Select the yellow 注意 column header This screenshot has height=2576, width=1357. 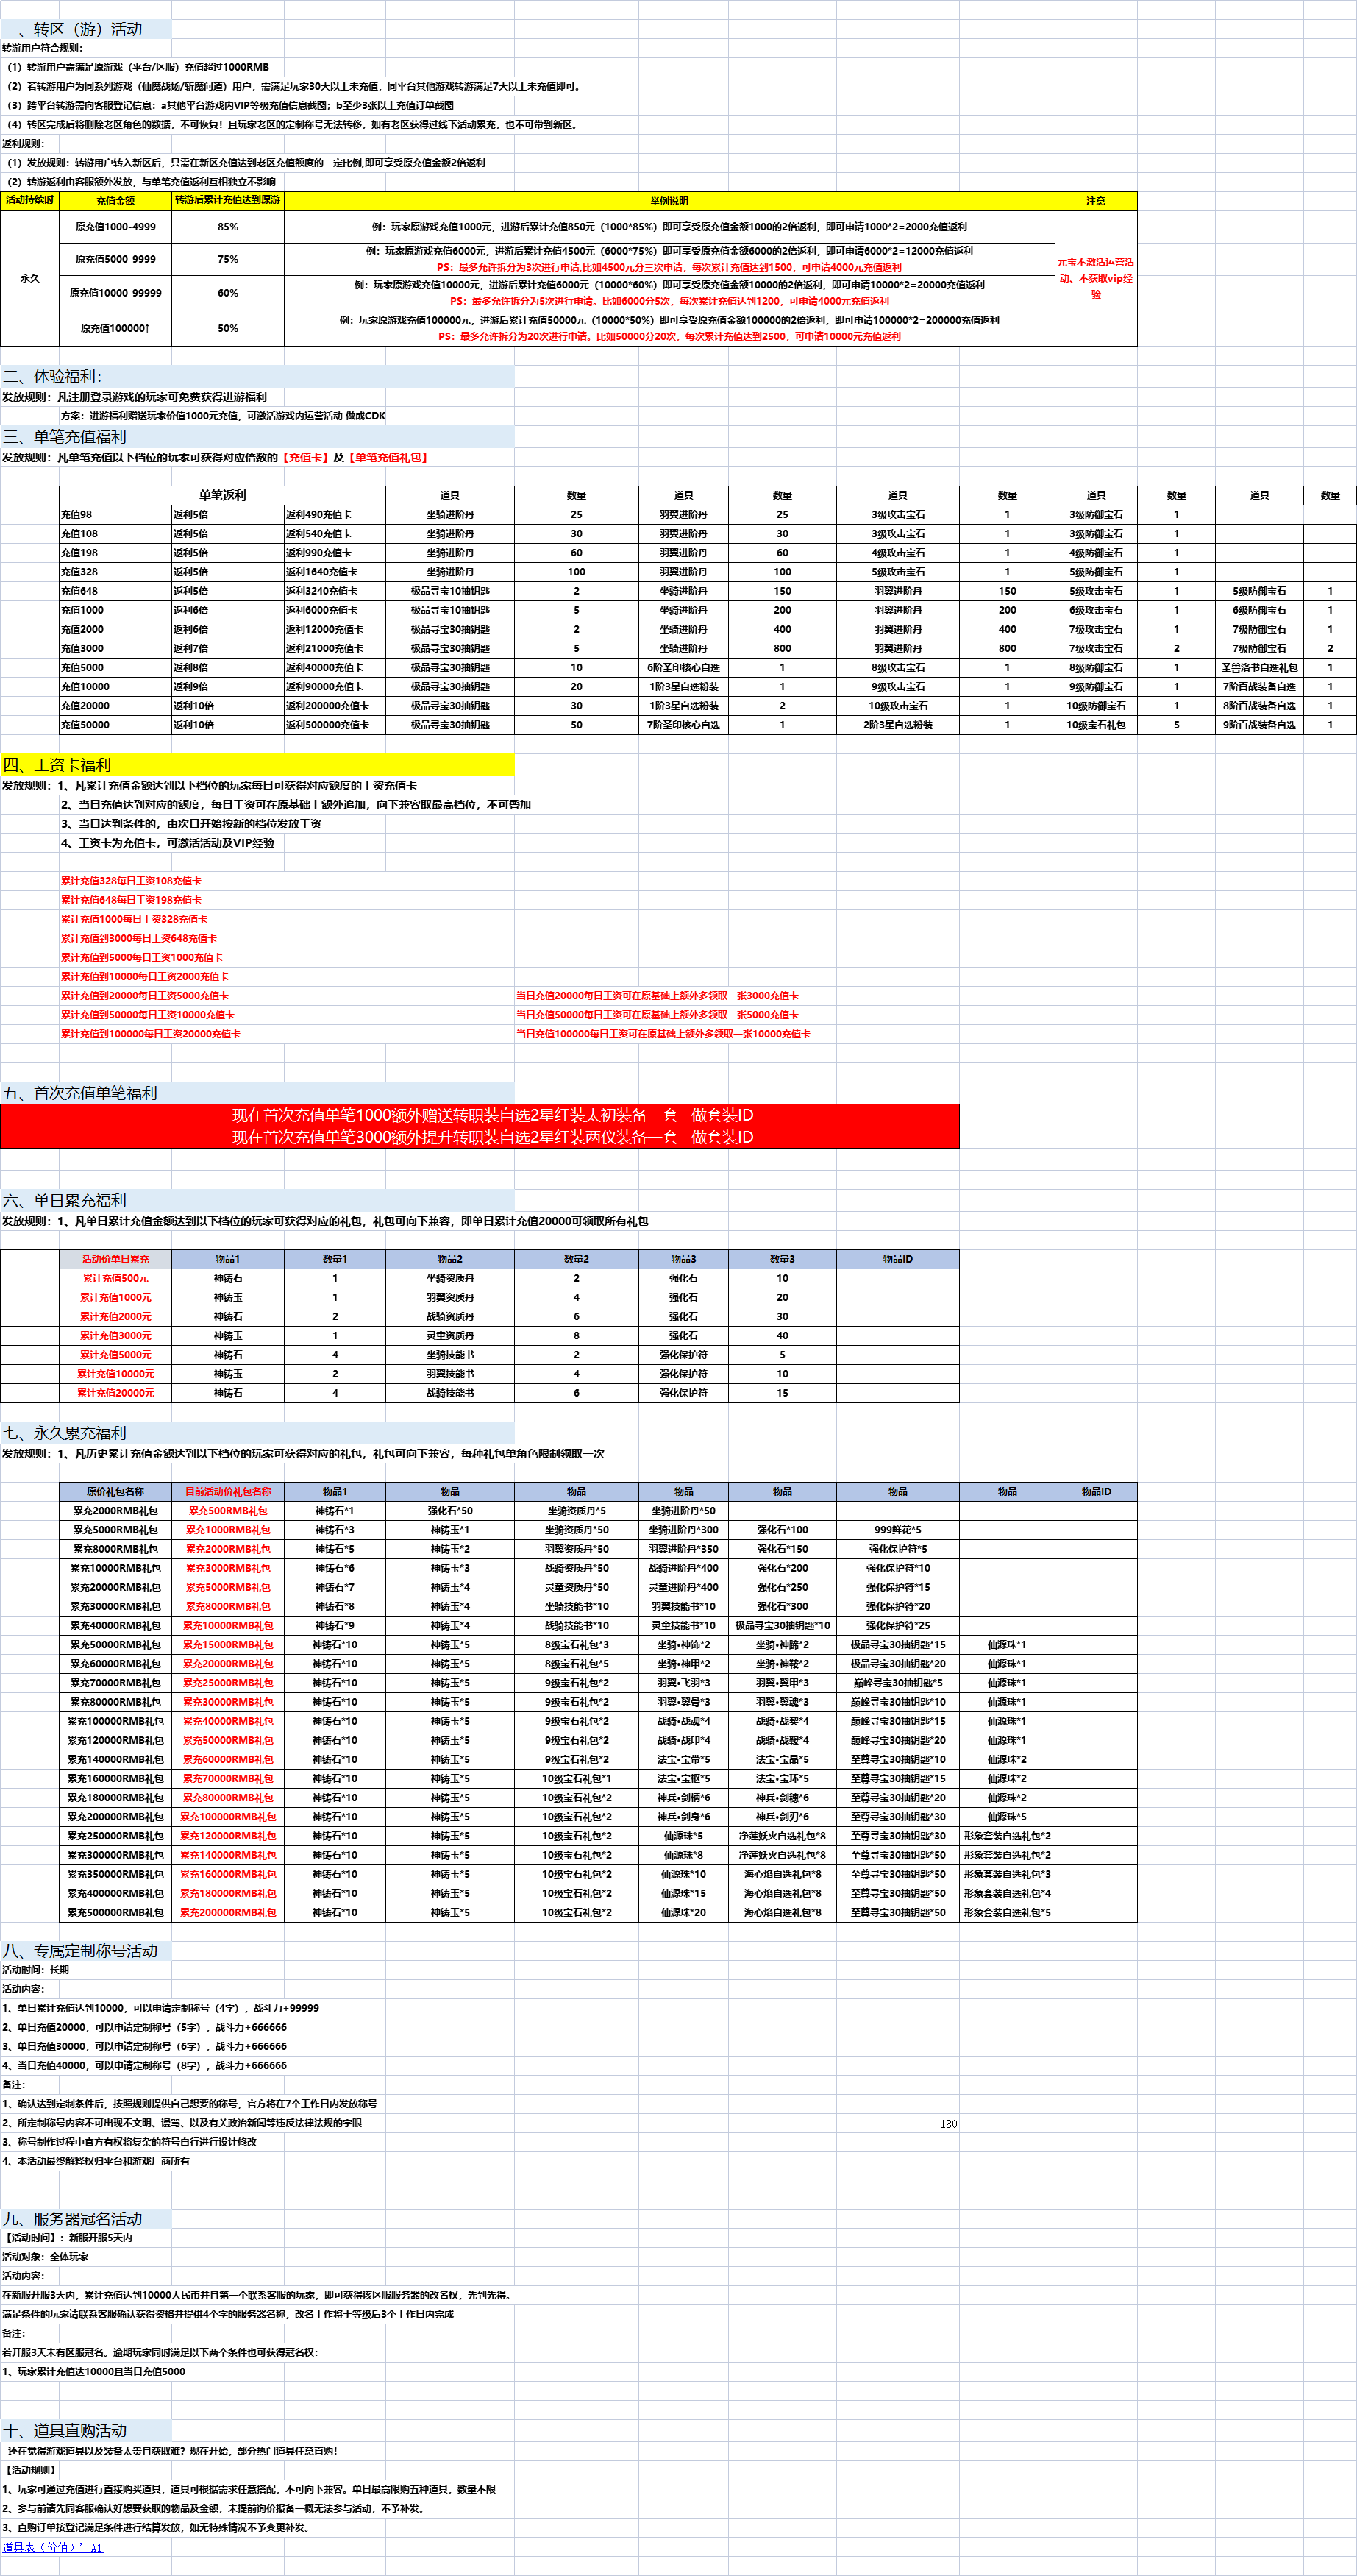pos(1095,201)
